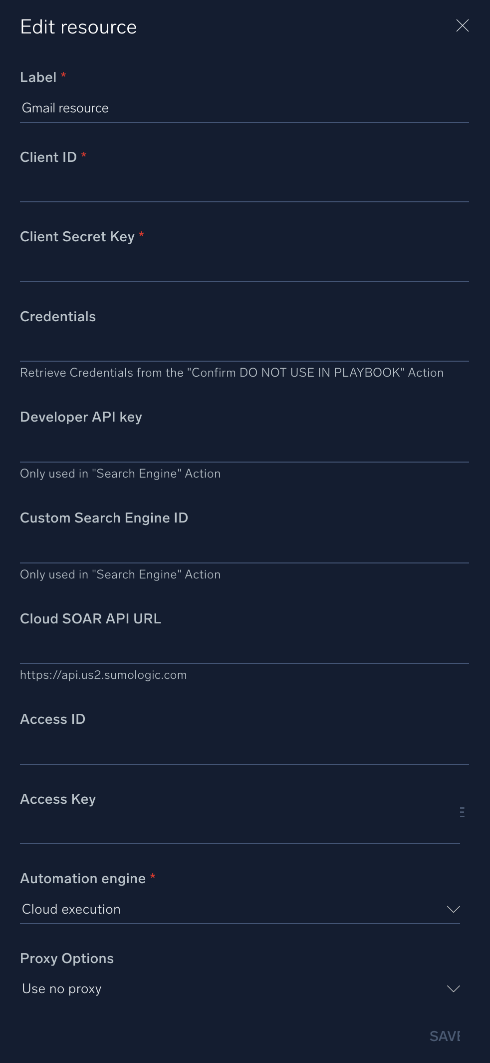Expand the Use no proxy dropdown

235,989
